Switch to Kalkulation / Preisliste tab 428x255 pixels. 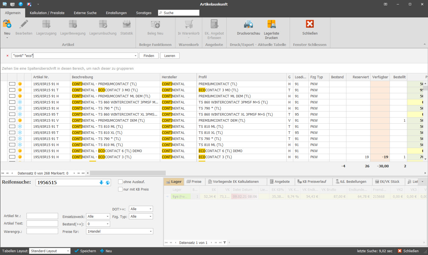47,13
